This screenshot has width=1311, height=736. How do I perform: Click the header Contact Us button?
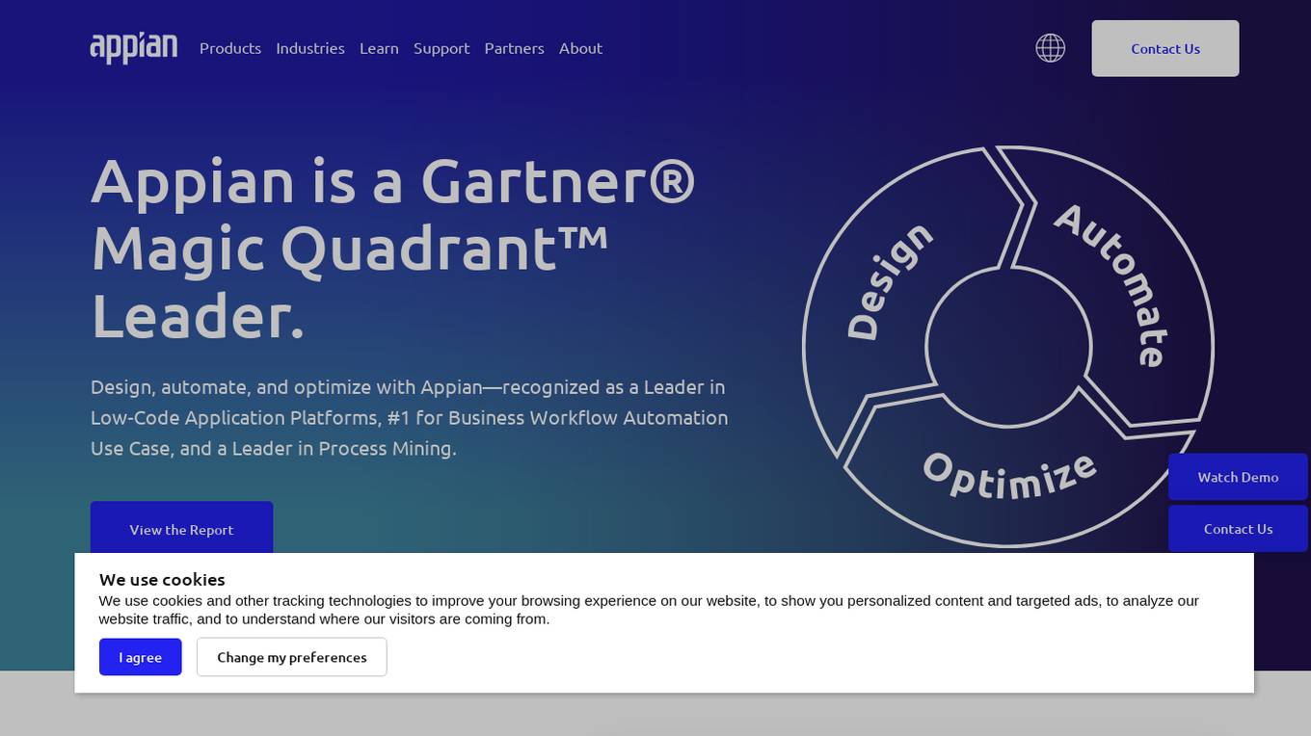[x=1165, y=48]
